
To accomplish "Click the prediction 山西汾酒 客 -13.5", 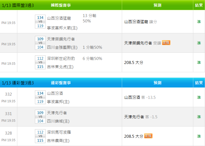I will [x=140, y=97].
